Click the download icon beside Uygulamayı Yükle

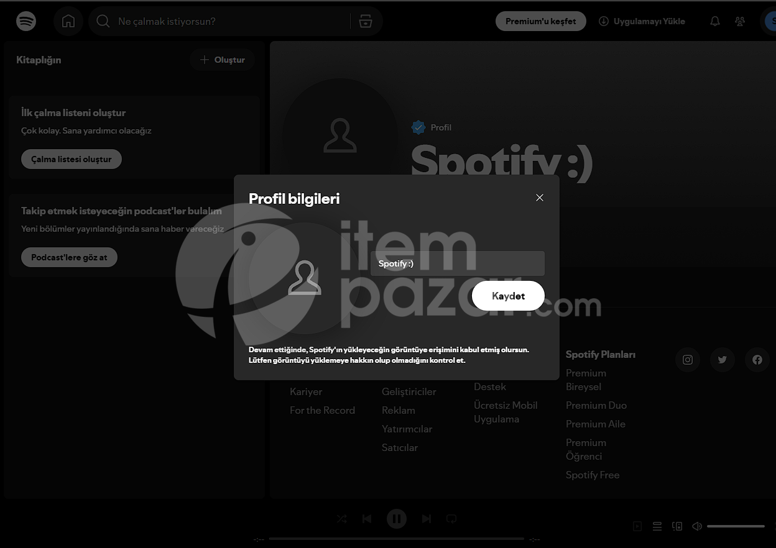603,21
